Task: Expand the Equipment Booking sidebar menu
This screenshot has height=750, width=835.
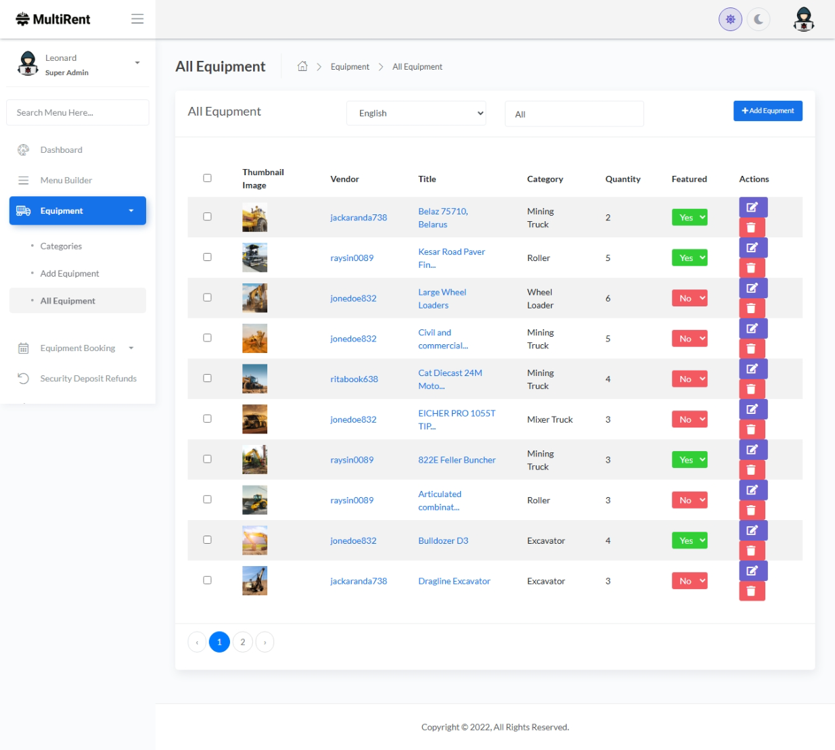Action: tap(78, 348)
